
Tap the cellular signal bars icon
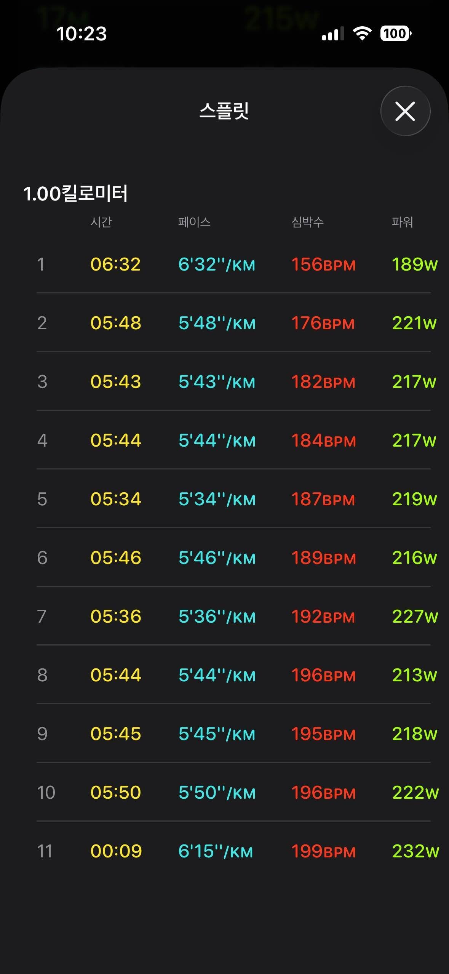(332, 34)
